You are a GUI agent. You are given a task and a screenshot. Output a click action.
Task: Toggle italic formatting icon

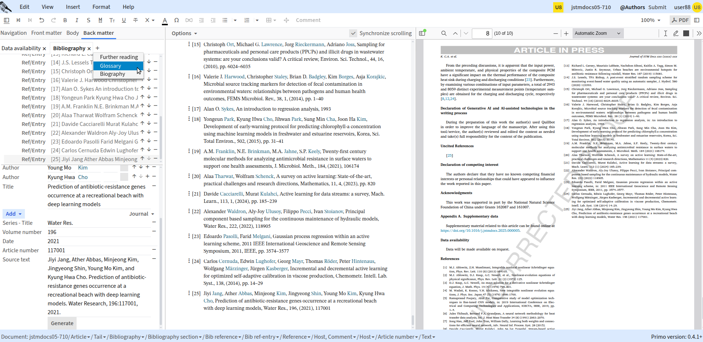coord(77,20)
